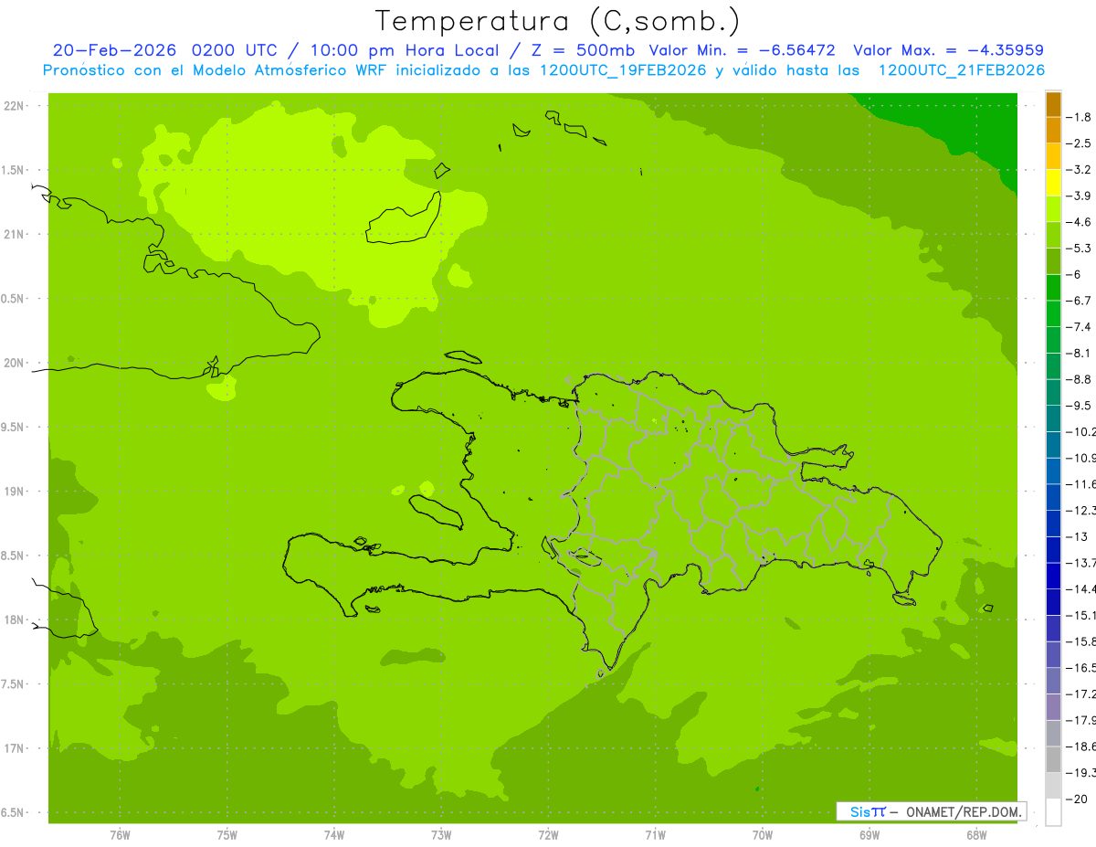Click the "18N" latitude label
Viewport: 1096px width, 847px height.
(13, 619)
